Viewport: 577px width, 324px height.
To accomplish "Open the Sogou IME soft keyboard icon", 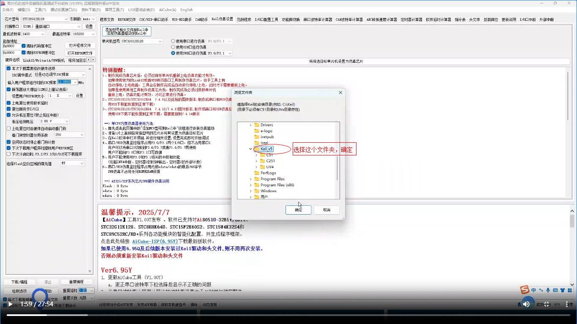I will pyautogui.click(x=555, y=290).
